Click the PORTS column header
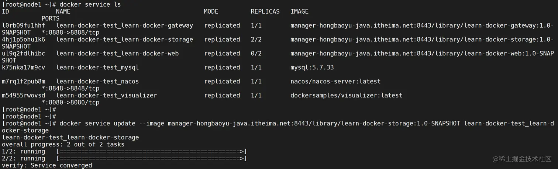558x169 pixels. click(x=51, y=18)
